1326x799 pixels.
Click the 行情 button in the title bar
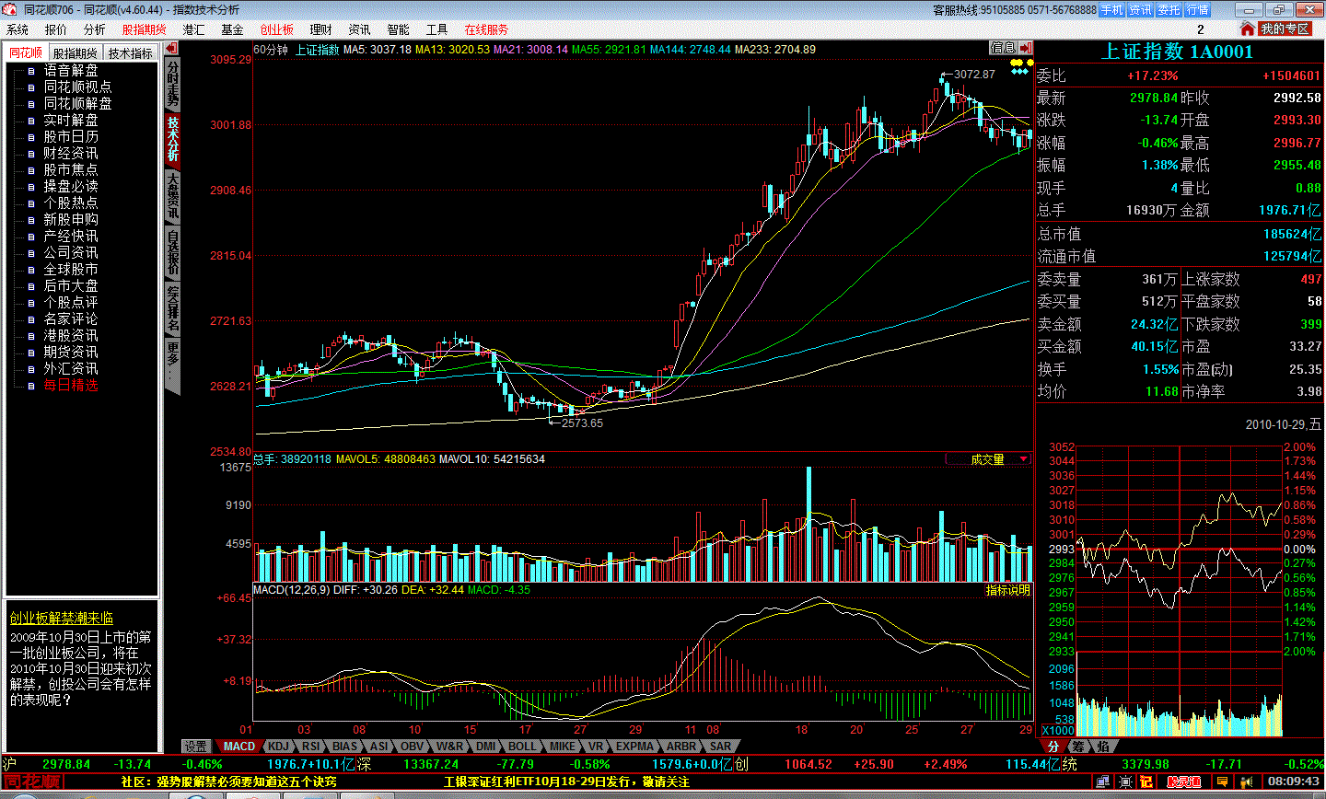click(1198, 10)
